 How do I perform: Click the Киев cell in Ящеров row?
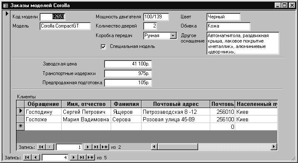256,112
